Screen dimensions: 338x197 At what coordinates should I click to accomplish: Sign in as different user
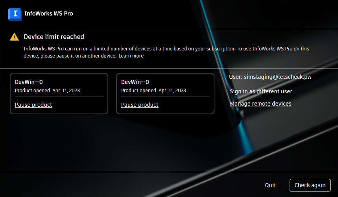pos(261,91)
